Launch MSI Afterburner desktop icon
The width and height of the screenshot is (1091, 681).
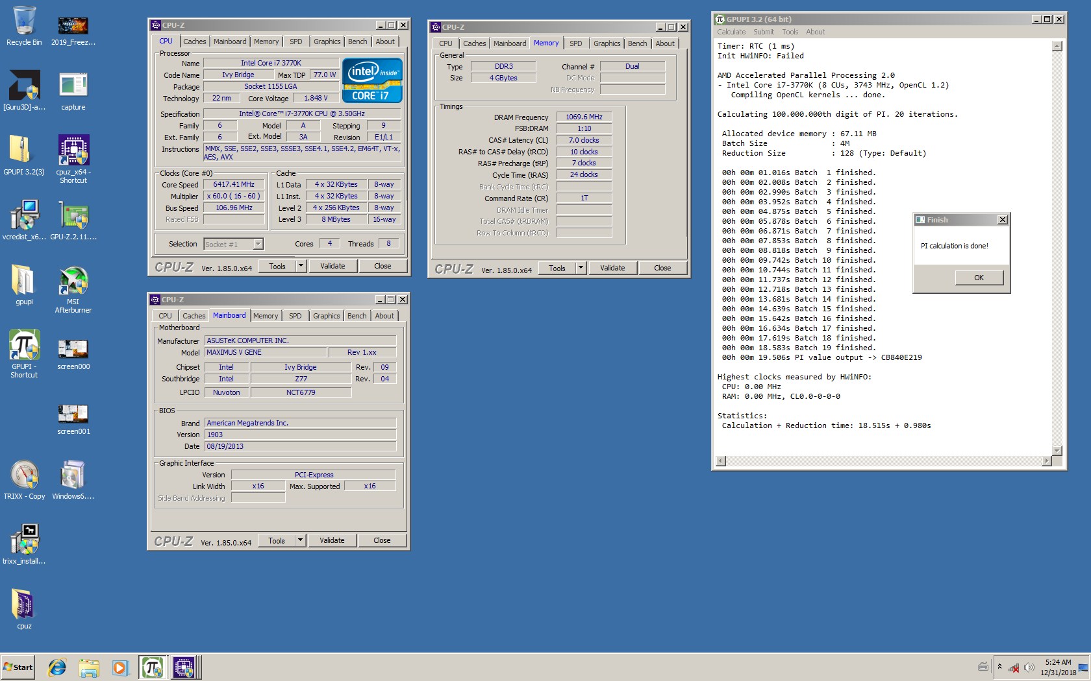tap(73, 289)
